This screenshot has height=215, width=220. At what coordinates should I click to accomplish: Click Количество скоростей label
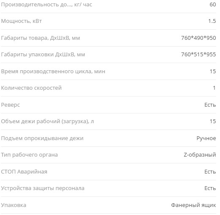pos(31,88)
